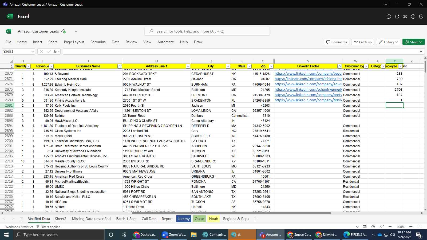The width and height of the screenshot is (427, 240).
Task: Click the confirm checkmark in formula bar
Action: pyautogui.click(x=49, y=51)
